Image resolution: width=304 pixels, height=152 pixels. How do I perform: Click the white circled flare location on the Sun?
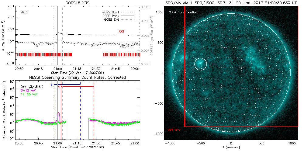(x=200, y=64)
